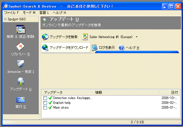183x127 pixels.
Task: Open the Immunize 免疫 shield icon
Action: [x=21, y=64]
